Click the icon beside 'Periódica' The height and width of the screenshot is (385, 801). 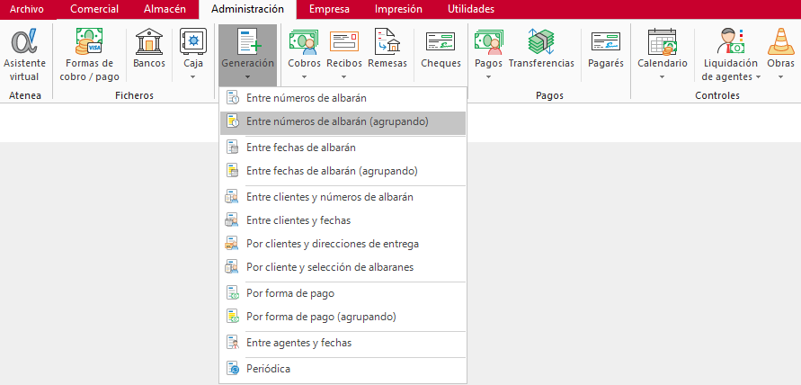tap(233, 368)
